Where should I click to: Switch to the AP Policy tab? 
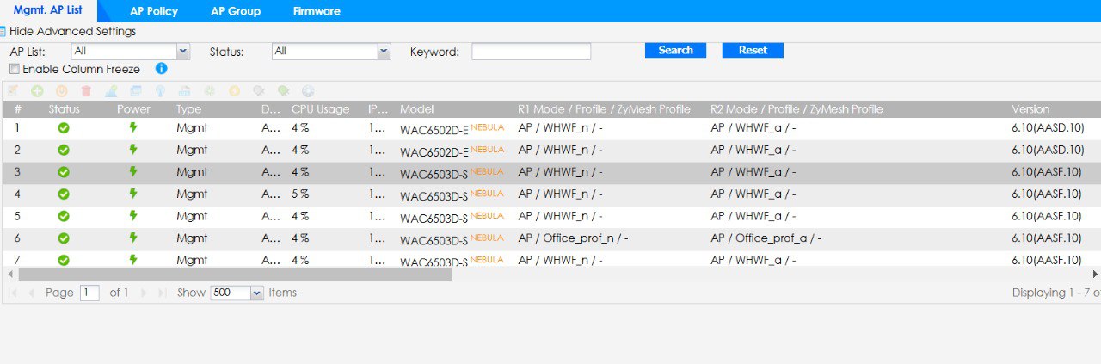(x=154, y=11)
